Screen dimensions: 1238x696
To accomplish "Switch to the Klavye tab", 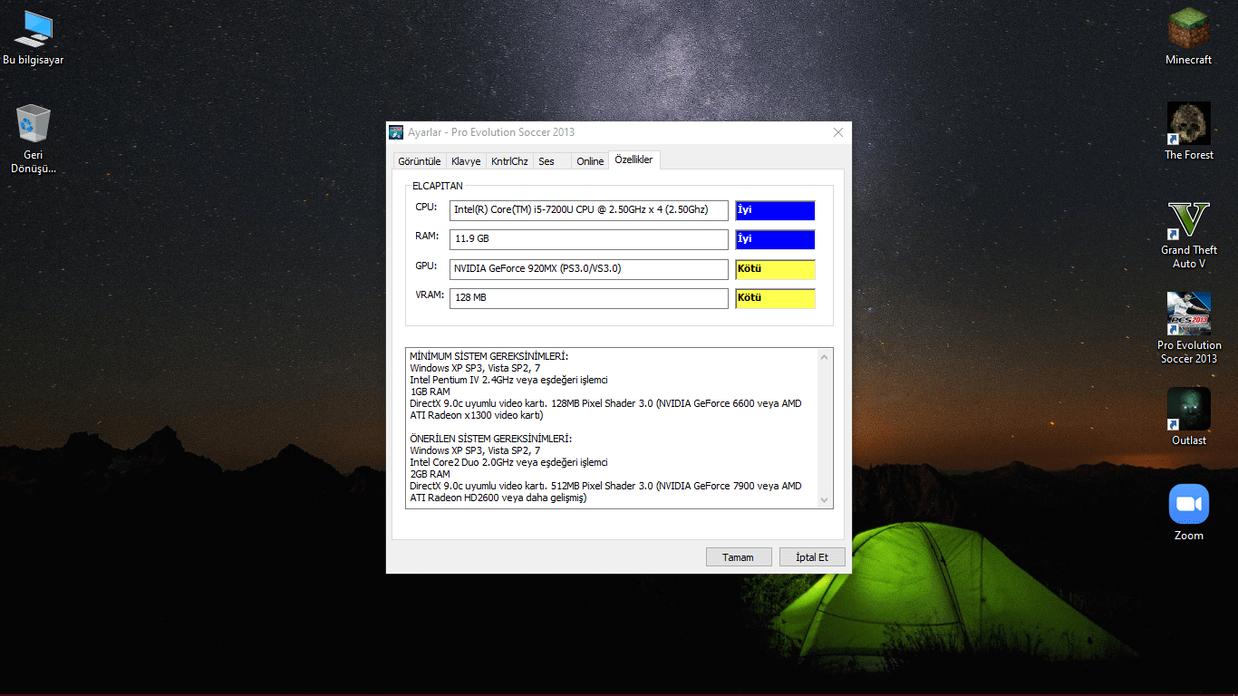I will (x=466, y=161).
